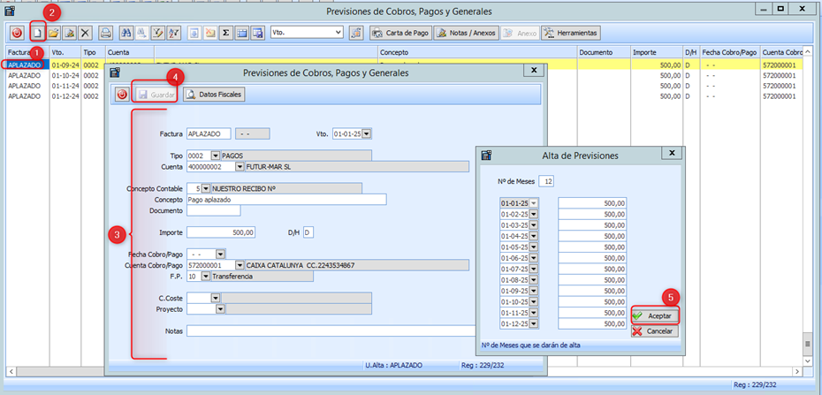
Task: Open the Vto. sort dropdown in toolbar
Action: click(x=338, y=33)
